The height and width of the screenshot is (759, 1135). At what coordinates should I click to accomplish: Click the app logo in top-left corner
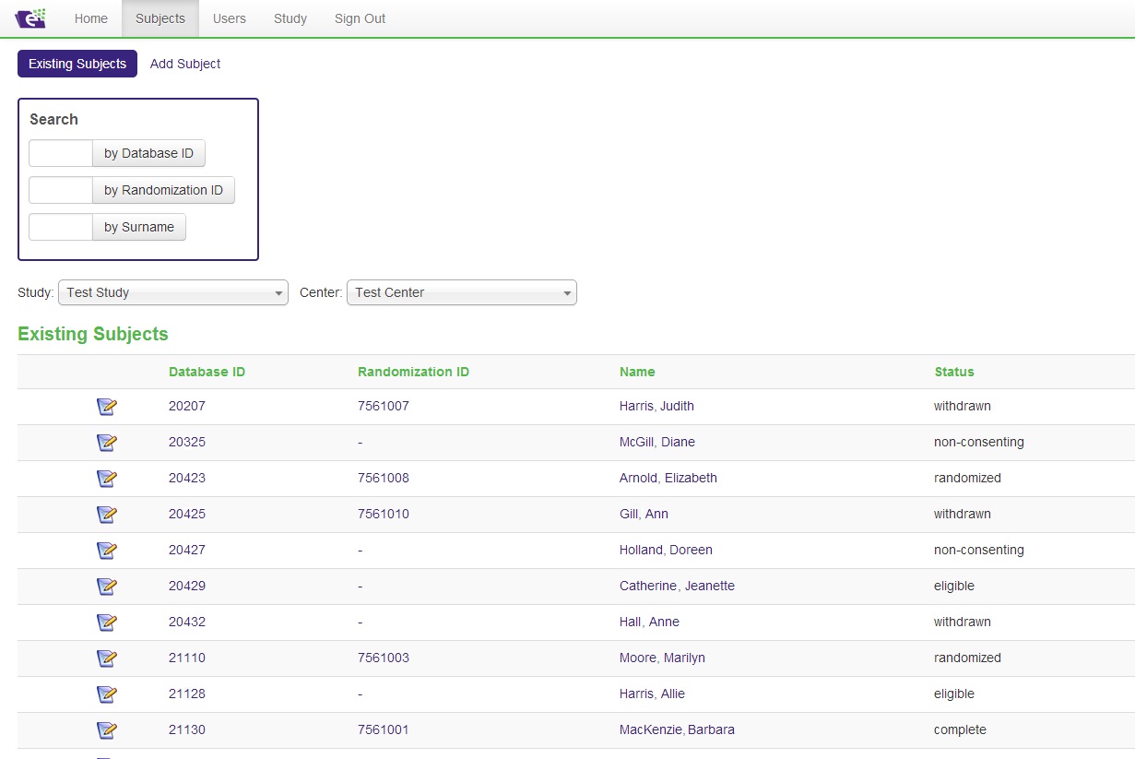tap(30, 18)
